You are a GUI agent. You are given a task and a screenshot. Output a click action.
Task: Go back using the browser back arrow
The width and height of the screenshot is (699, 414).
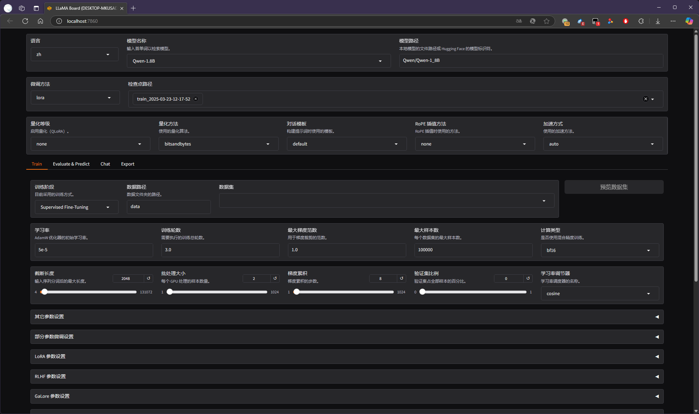(x=10, y=21)
